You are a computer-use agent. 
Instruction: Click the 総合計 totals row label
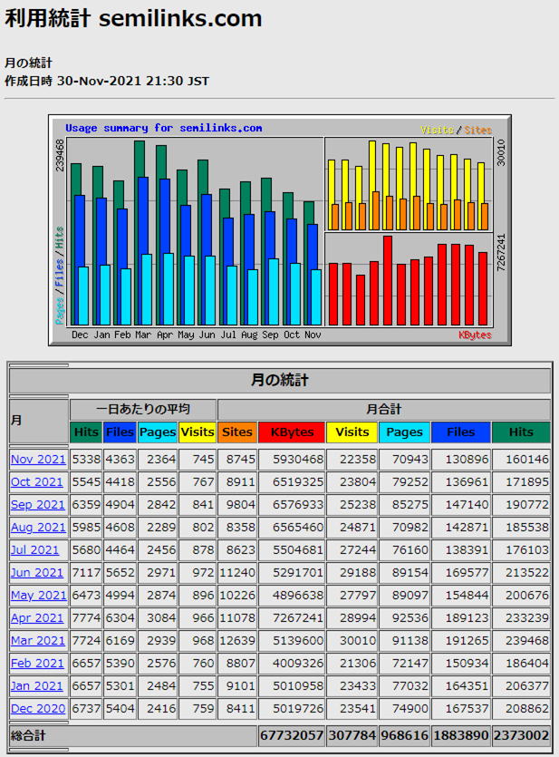pos(27,735)
